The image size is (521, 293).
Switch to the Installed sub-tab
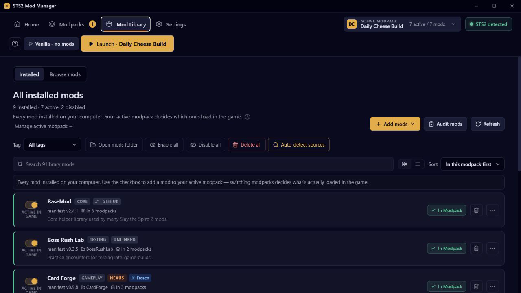pyautogui.click(x=29, y=74)
